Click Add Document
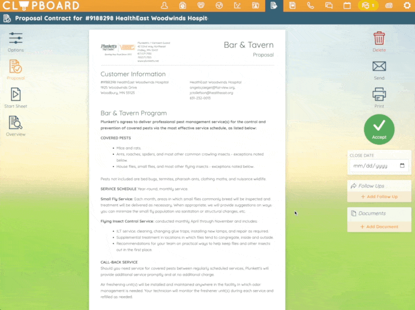The image size is (415, 310). click(x=379, y=227)
